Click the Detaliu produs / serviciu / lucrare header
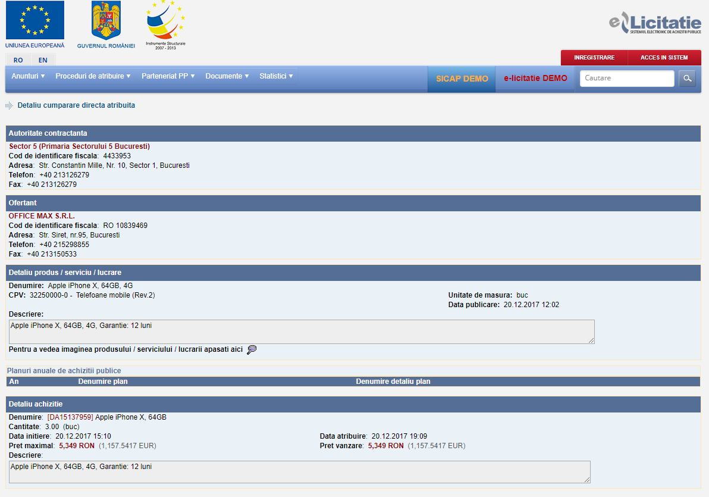 point(353,273)
